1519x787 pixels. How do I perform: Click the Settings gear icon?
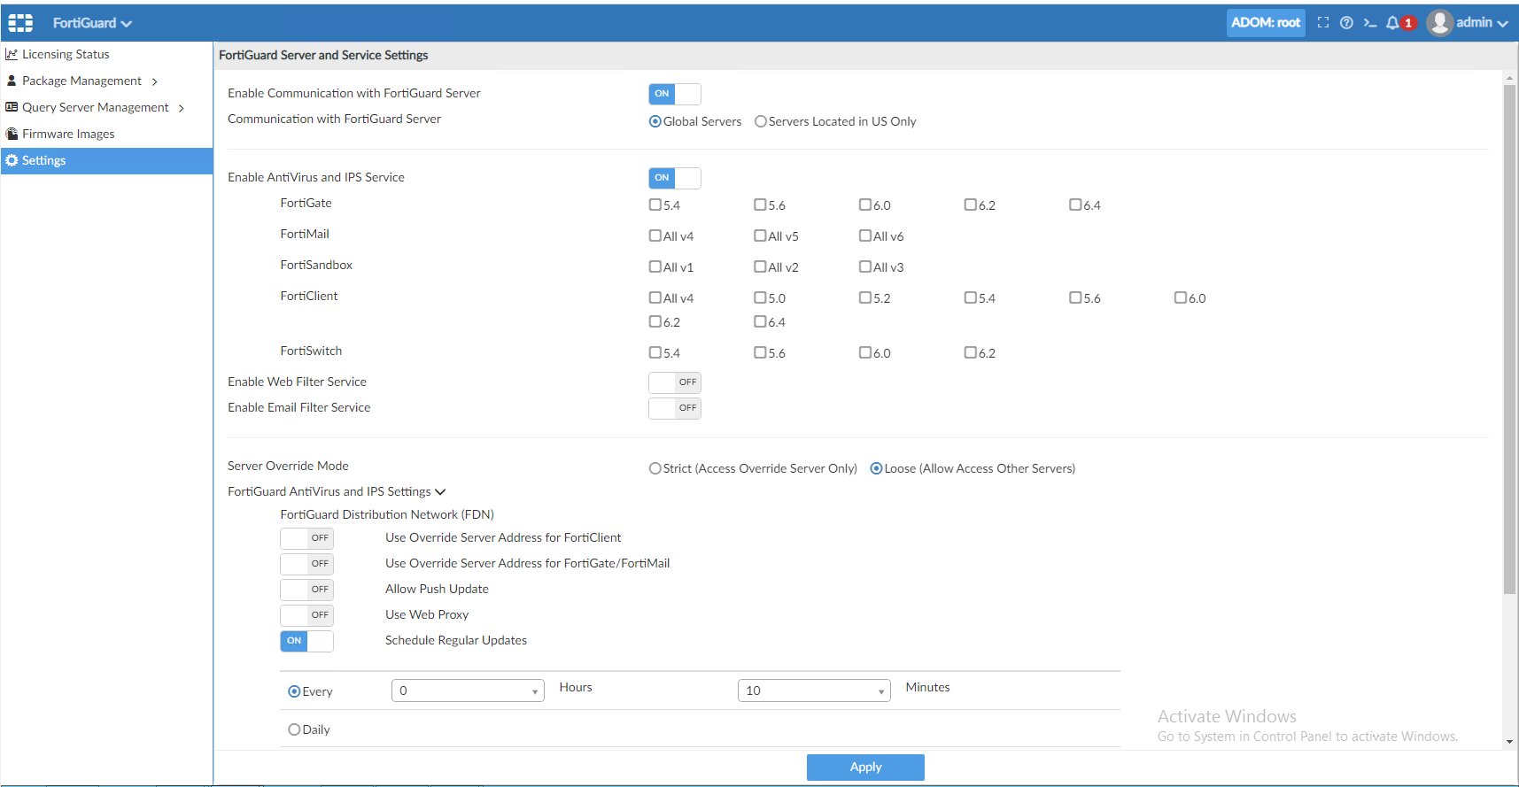point(12,160)
